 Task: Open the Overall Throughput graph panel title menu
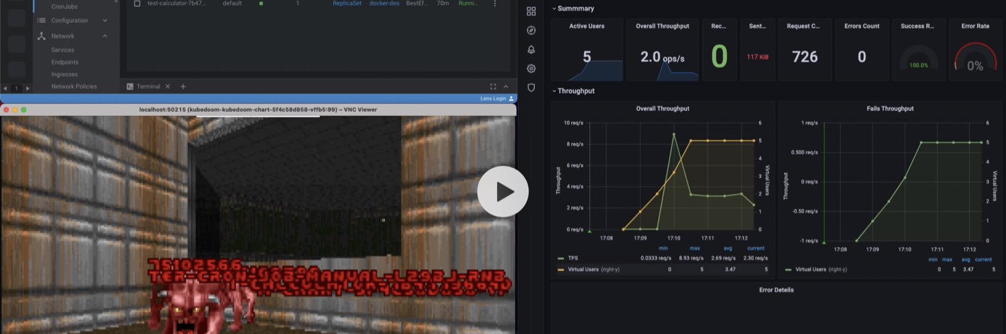[x=662, y=108]
